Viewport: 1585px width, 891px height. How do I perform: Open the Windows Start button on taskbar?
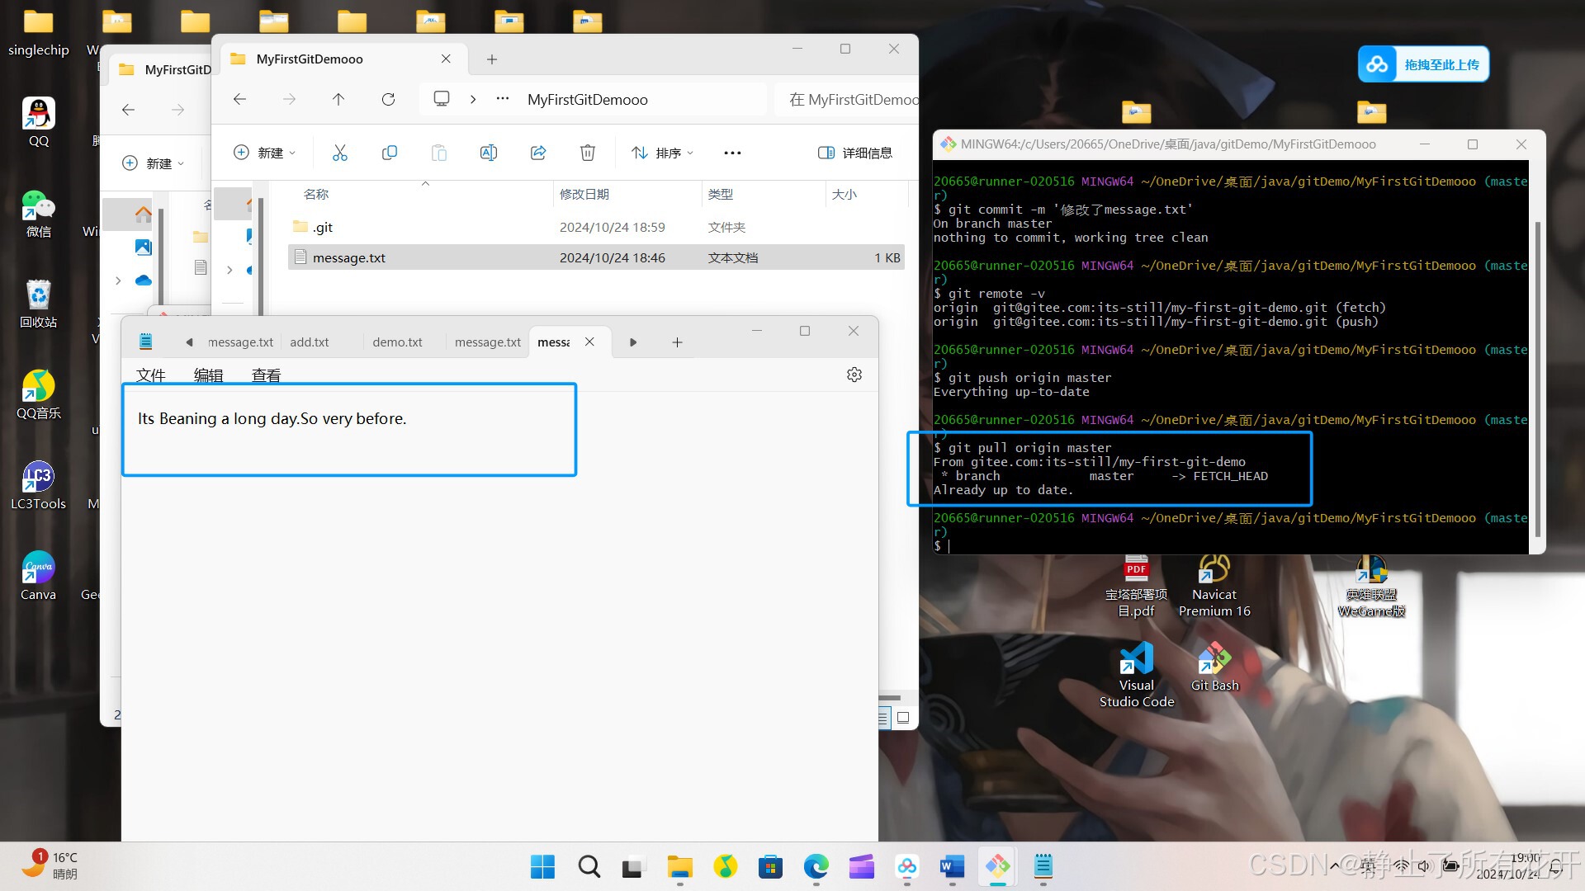[542, 867]
